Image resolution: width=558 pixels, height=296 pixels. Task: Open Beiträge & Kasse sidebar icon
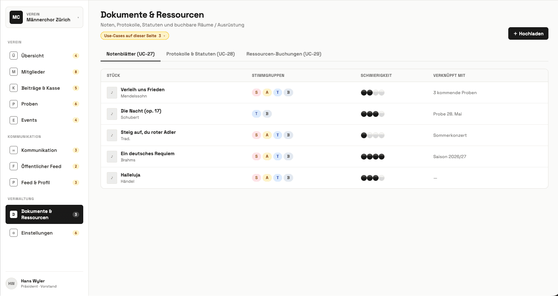14,88
